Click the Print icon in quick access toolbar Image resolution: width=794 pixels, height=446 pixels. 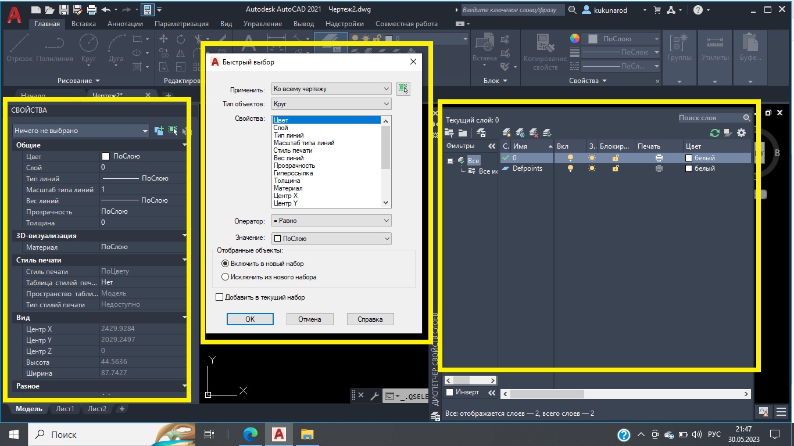pos(91,10)
